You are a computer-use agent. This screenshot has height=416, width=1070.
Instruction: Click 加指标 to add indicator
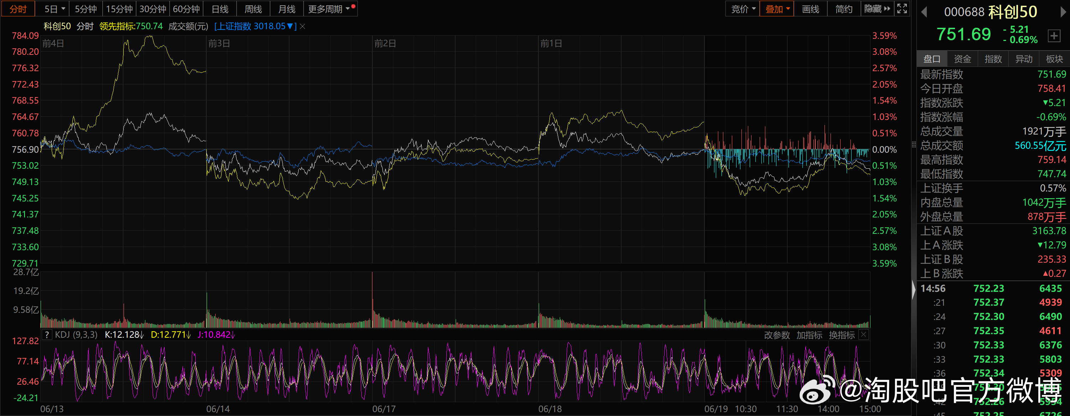(x=809, y=335)
